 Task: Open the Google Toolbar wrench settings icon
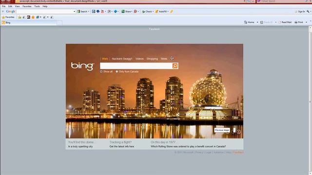(308, 12)
